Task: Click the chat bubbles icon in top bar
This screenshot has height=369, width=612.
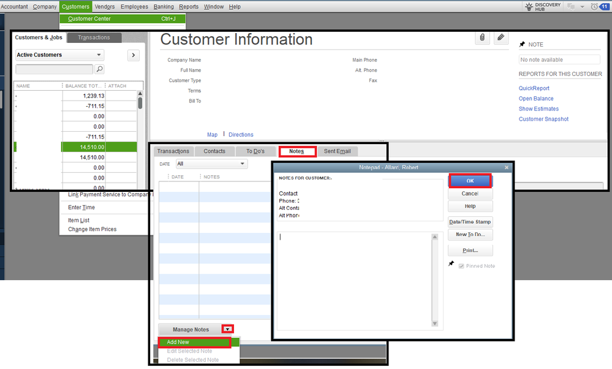Action: (x=570, y=7)
